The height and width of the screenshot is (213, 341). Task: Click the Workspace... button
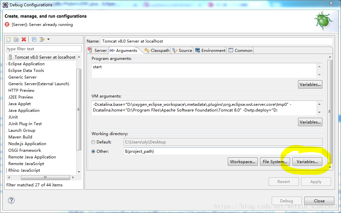point(243,162)
